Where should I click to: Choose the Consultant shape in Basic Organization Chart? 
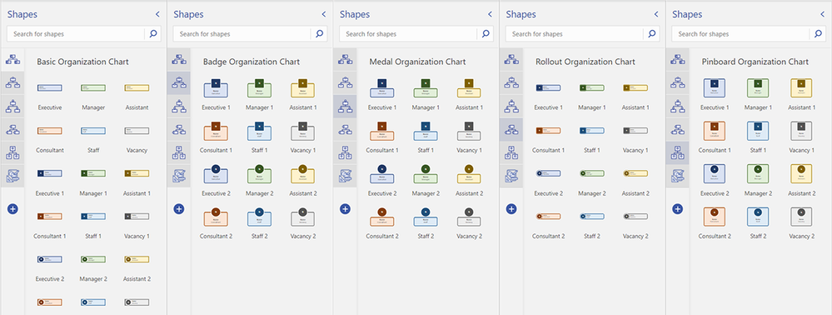(x=50, y=131)
